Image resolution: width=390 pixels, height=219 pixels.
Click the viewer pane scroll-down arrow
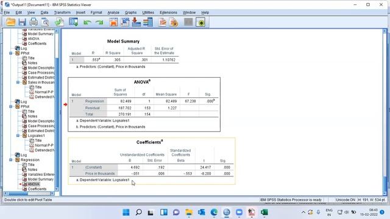point(385,193)
